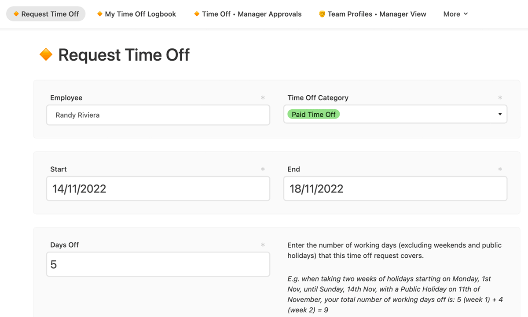
Task: Click required asterisk beside Days Off label
Action: [x=263, y=245]
